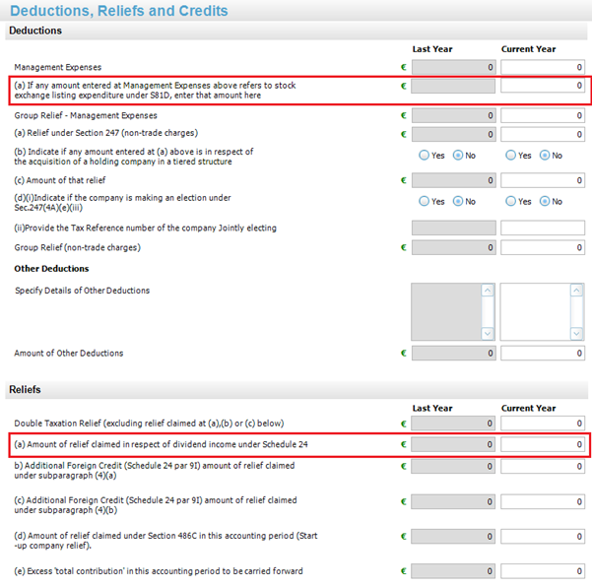
Task: Click subparagraph (4)(a) foreign credit Current Year field
Action: pyautogui.click(x=543, y=466)
